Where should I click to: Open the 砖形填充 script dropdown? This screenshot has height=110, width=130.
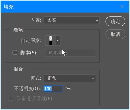[71, 53]
